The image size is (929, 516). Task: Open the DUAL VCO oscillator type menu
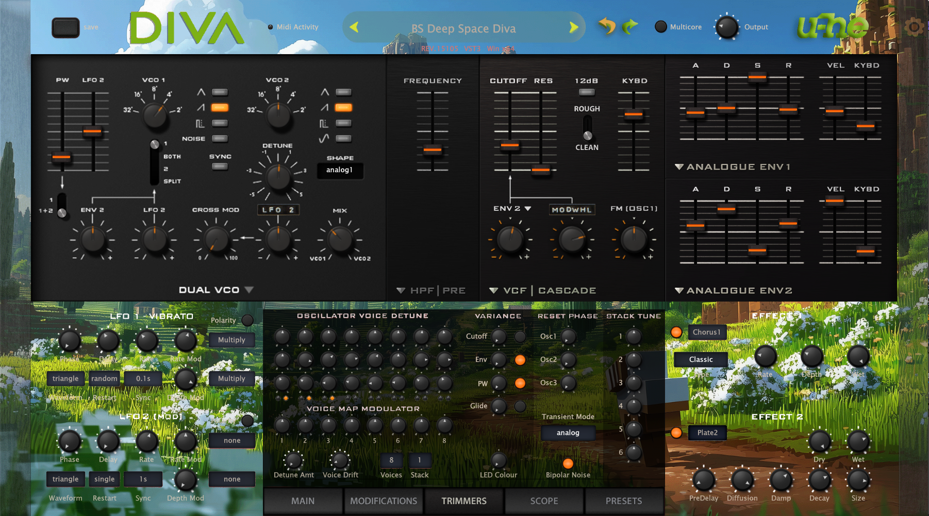(x=216, y=290)
